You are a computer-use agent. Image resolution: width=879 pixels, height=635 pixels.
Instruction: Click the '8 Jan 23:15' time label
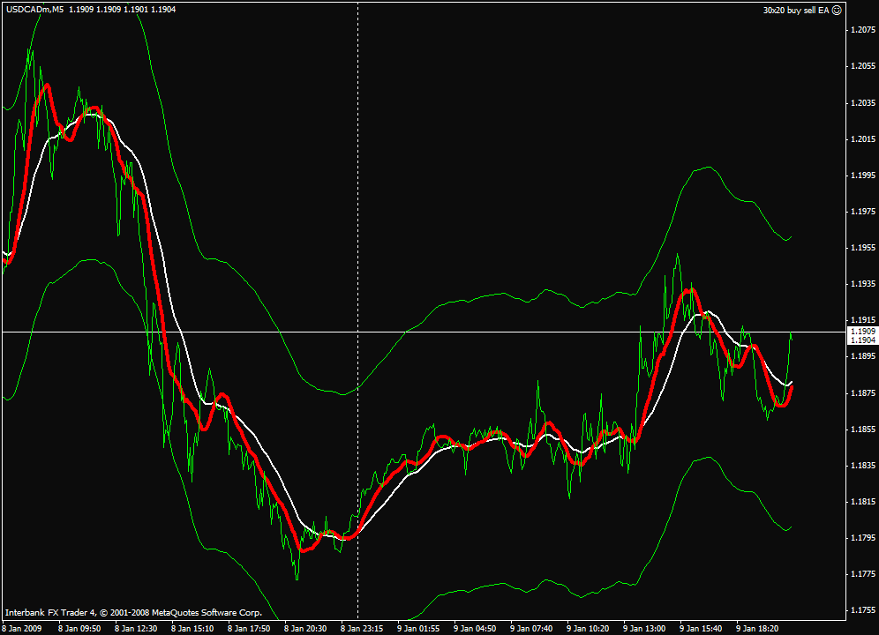pos(362,629)
